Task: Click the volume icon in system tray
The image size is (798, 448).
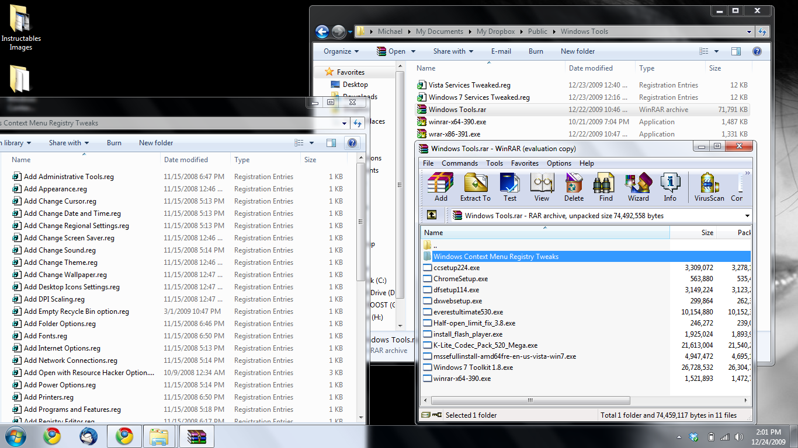Action: (738, 437)
